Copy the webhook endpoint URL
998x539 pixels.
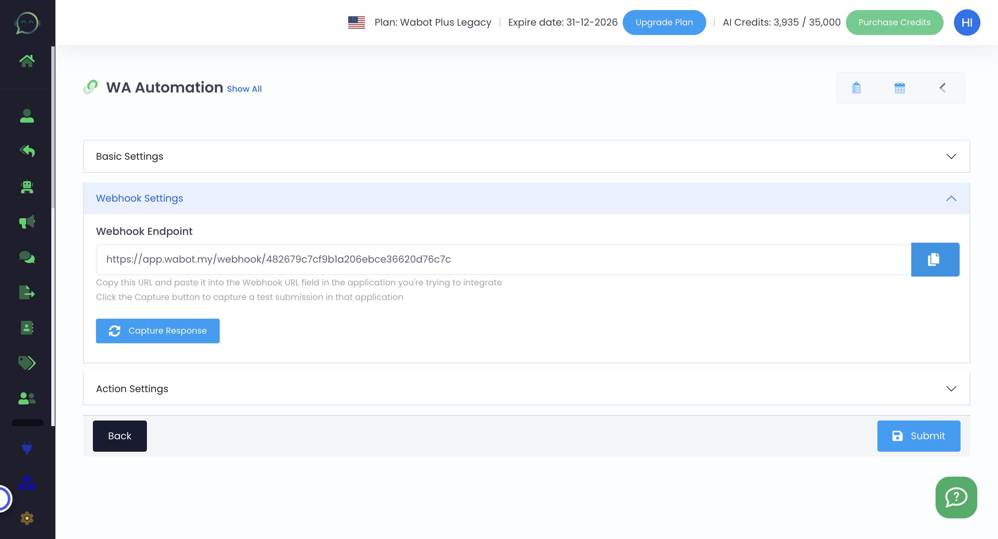tap(935, 259)
